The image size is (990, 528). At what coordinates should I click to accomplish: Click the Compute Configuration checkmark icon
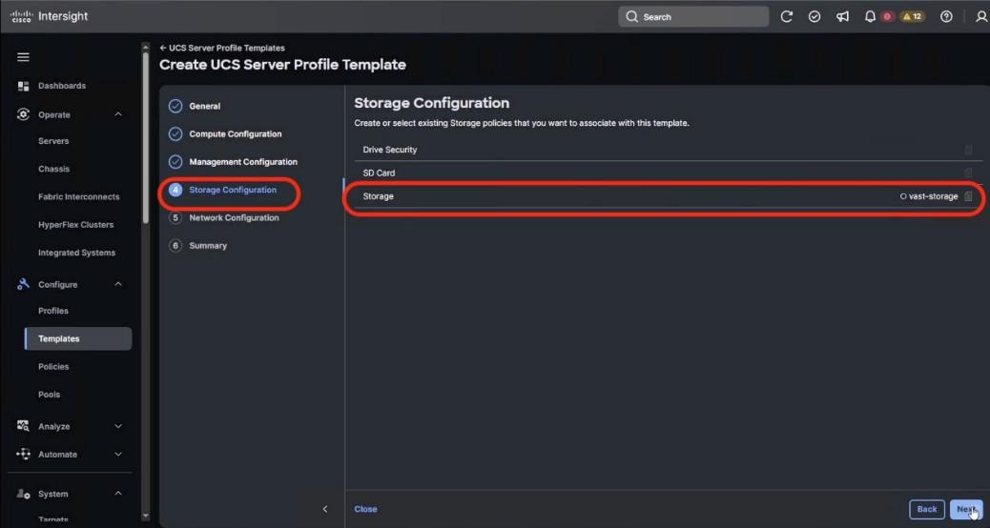(175, 133)
